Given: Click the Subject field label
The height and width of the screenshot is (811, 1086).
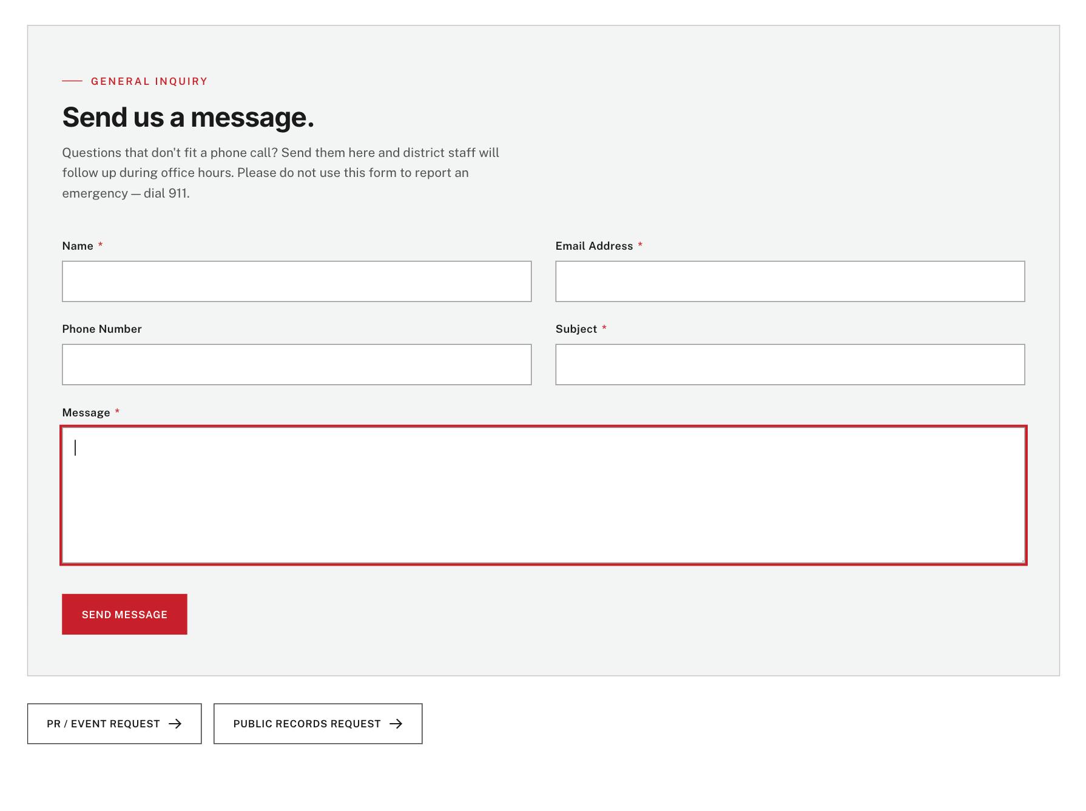Looking at the screenshot, I should pyautogui.click(x=576, y=329).
